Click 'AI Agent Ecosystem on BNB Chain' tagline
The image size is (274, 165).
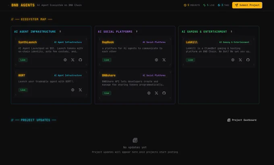coord(59,5)
